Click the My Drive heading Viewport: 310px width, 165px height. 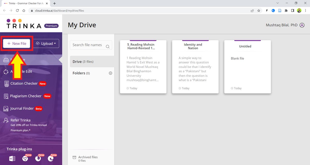point(82,25)
